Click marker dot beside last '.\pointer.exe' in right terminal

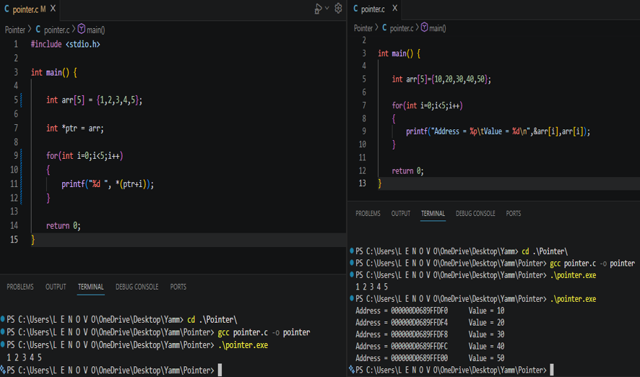[x=352, y=298]
